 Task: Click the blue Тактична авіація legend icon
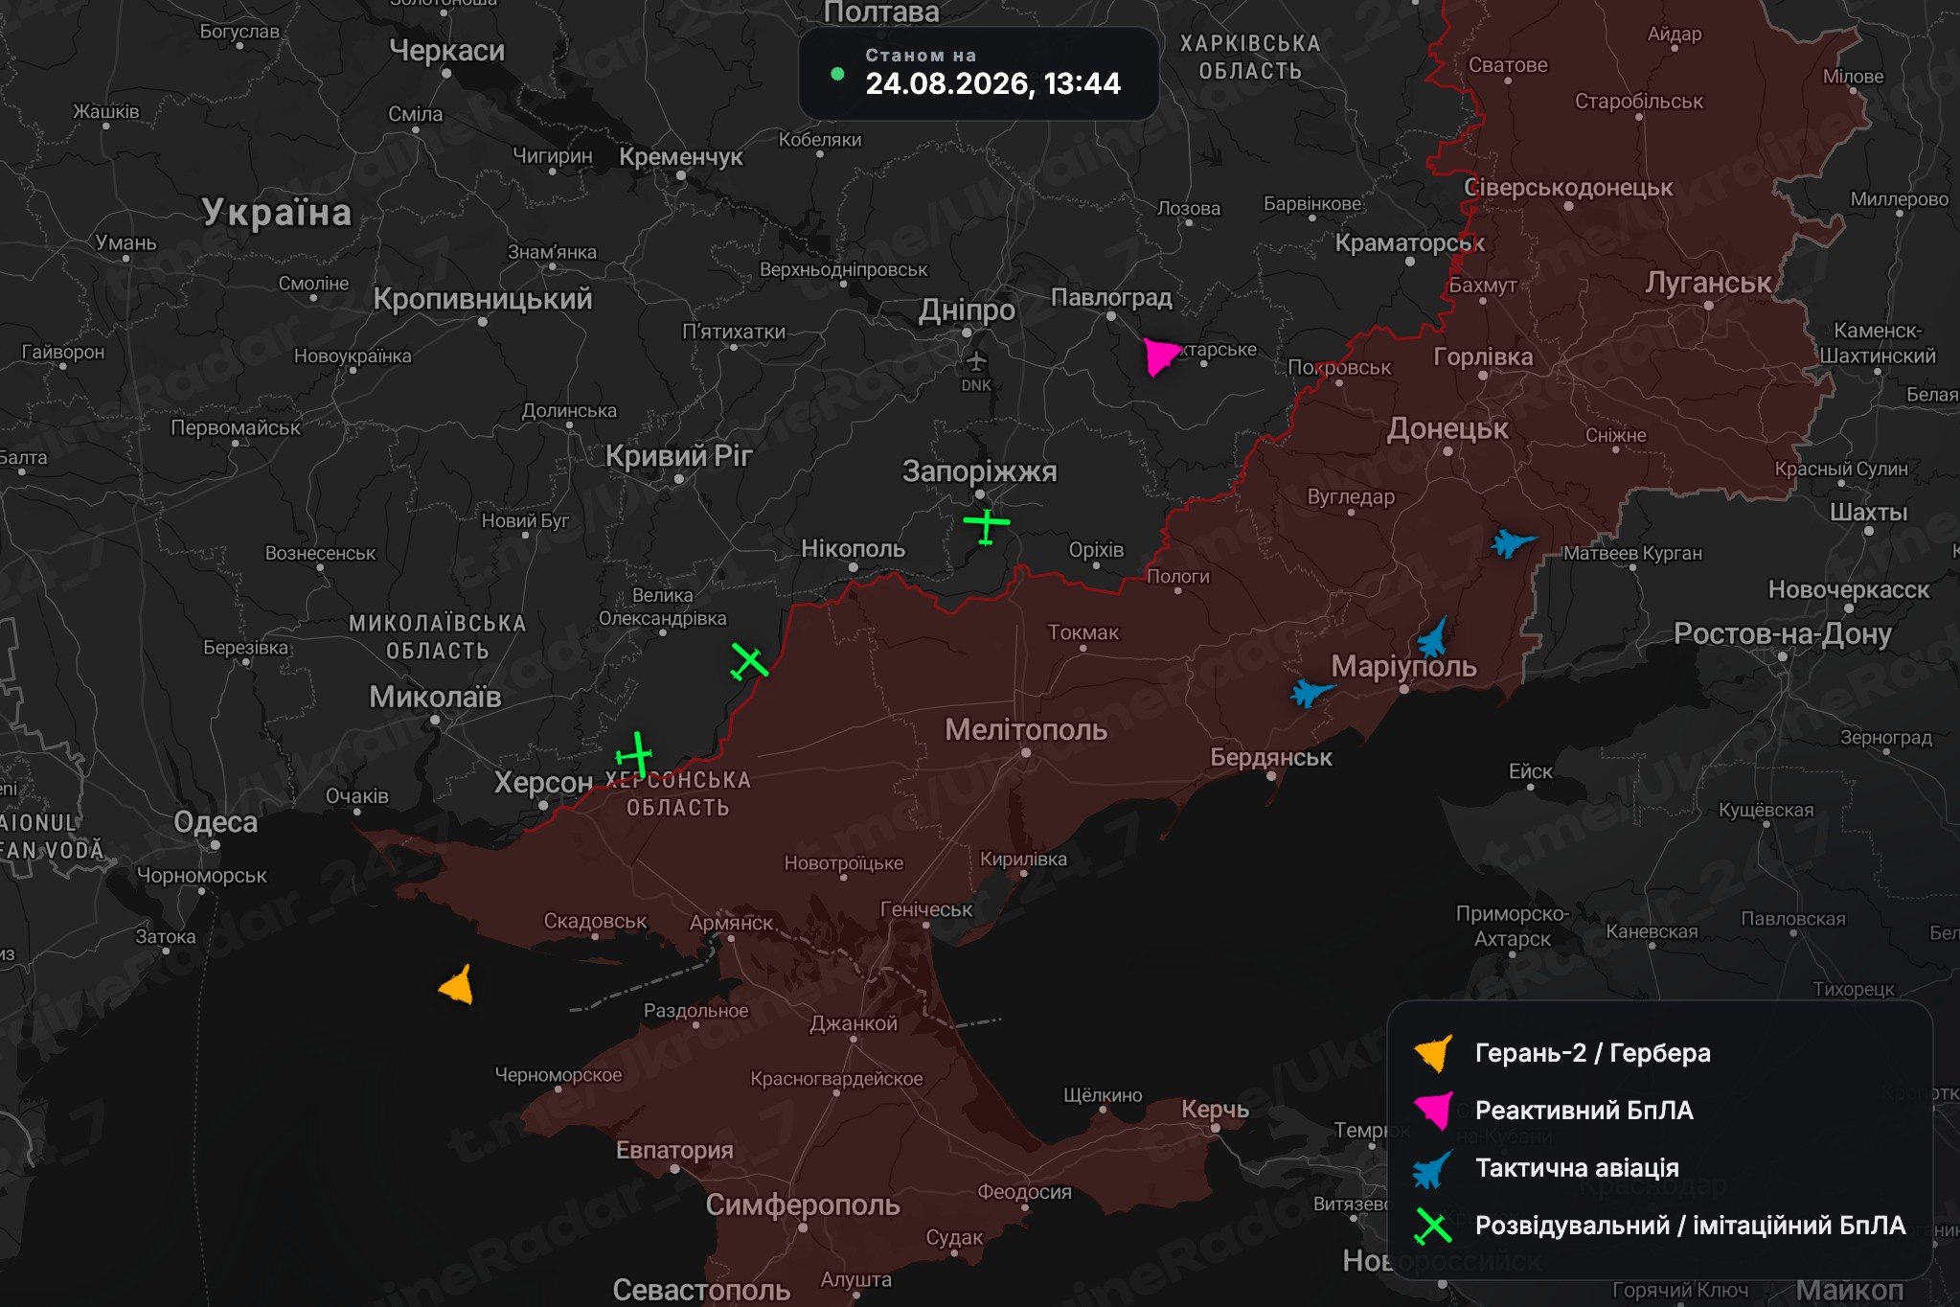pos(1433,1168)
